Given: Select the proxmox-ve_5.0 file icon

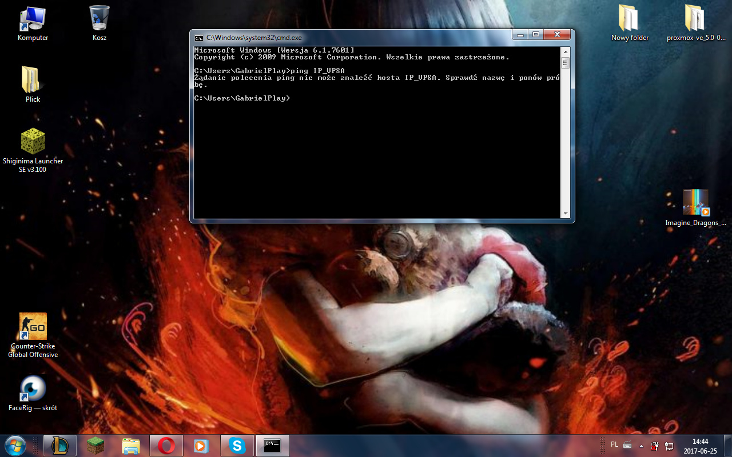Looking at the screenshot, I should [695, 19].
